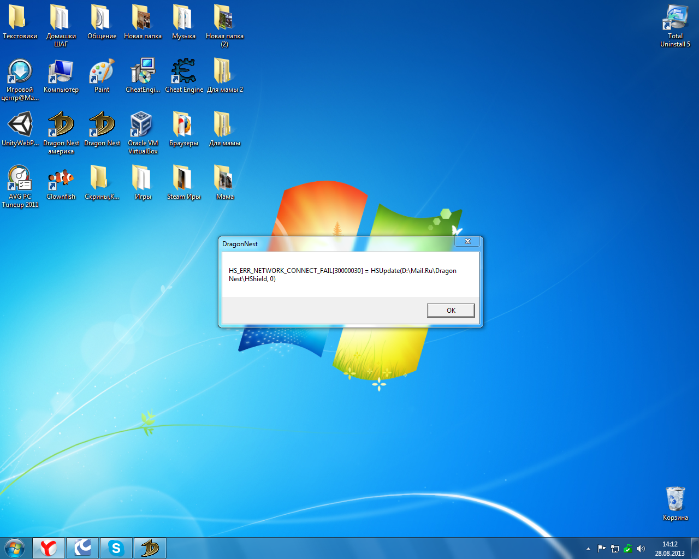Open the volume speaker tray icon
Image resolution: width=699 pixels, height=559 pixels.
pos(641,549)
